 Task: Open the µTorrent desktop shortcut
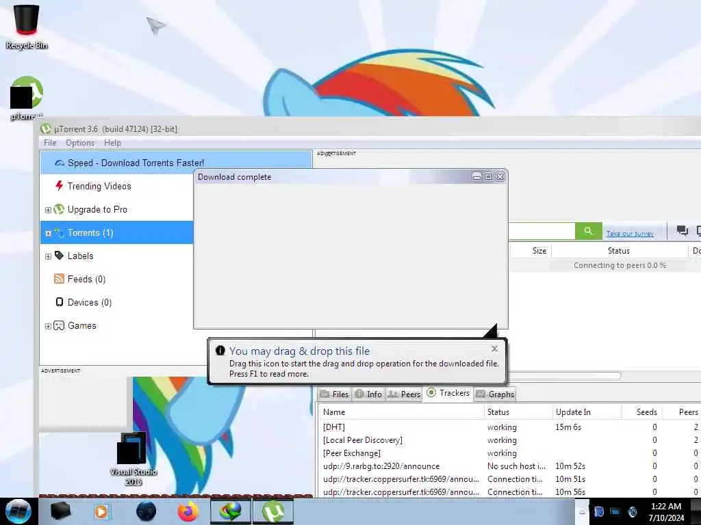27,98
